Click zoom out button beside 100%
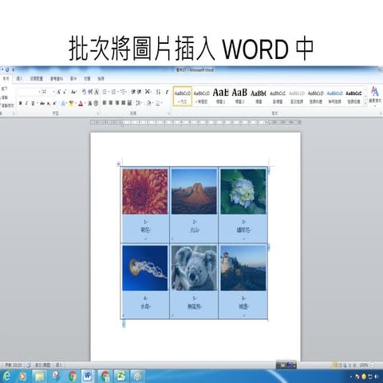This screenshot has height=383, width=383. tap(373, 365)
